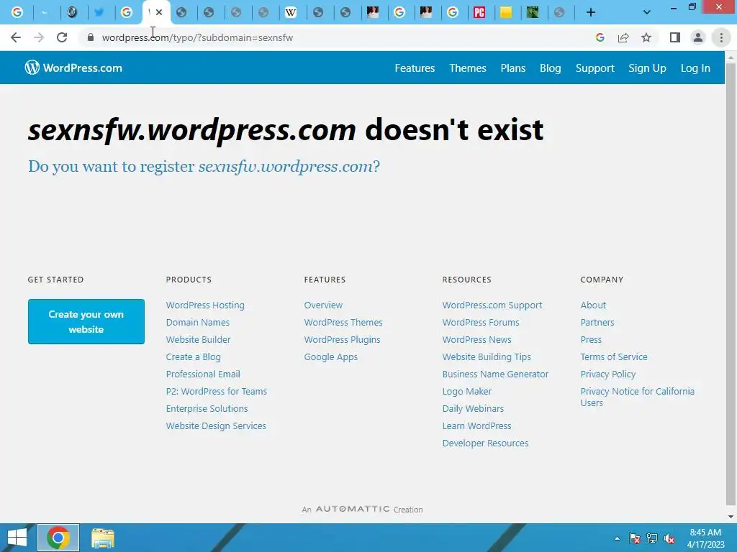Screen dimensions: 737x552
Task: Bookmark this page with the star icon
Action: click(x=646, y=37)
